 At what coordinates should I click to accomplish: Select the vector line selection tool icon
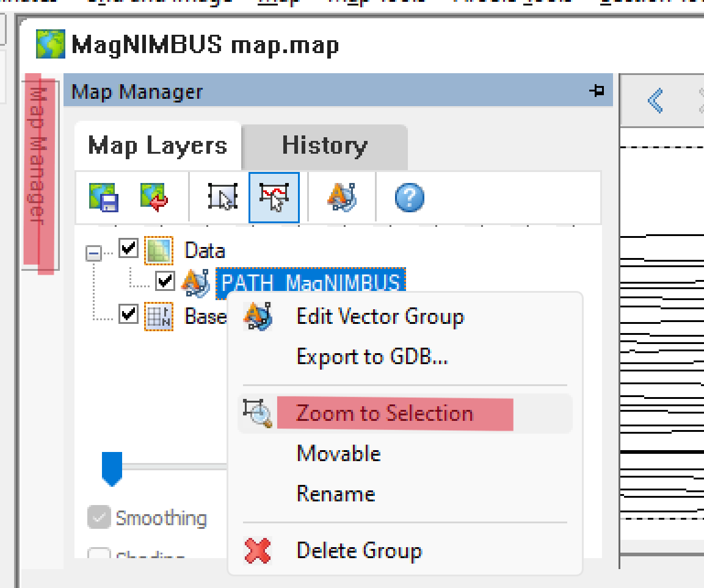274,196
